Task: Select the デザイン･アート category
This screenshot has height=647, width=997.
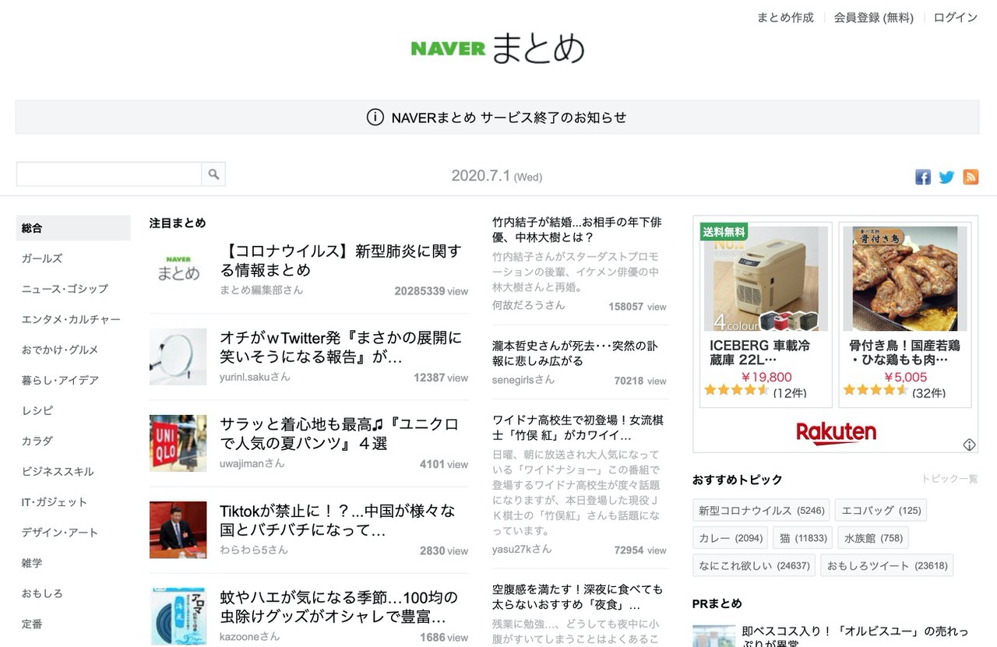Action: coord(60,533)
